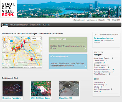Select the green marker pin on map
Screen dimensions: 122x102
[x=14, y=47]
